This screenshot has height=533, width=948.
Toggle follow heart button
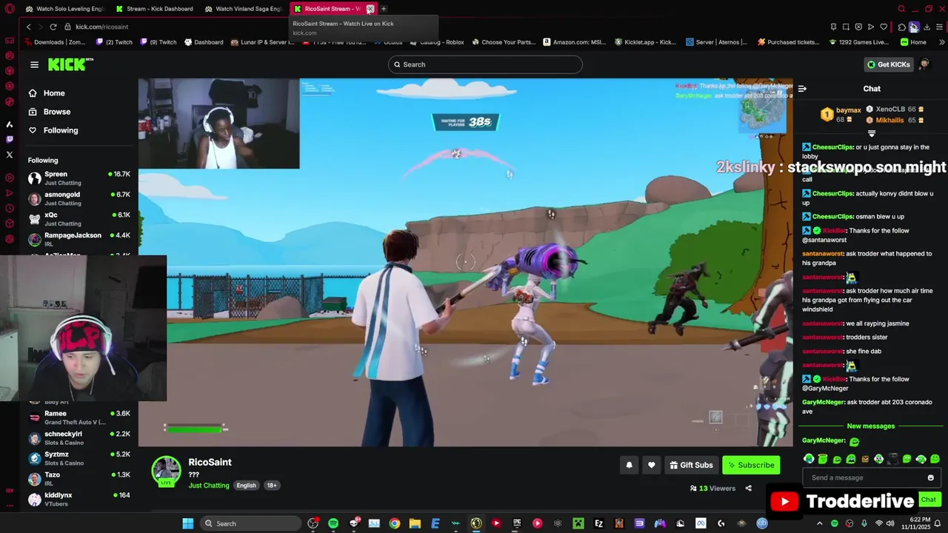651,465
